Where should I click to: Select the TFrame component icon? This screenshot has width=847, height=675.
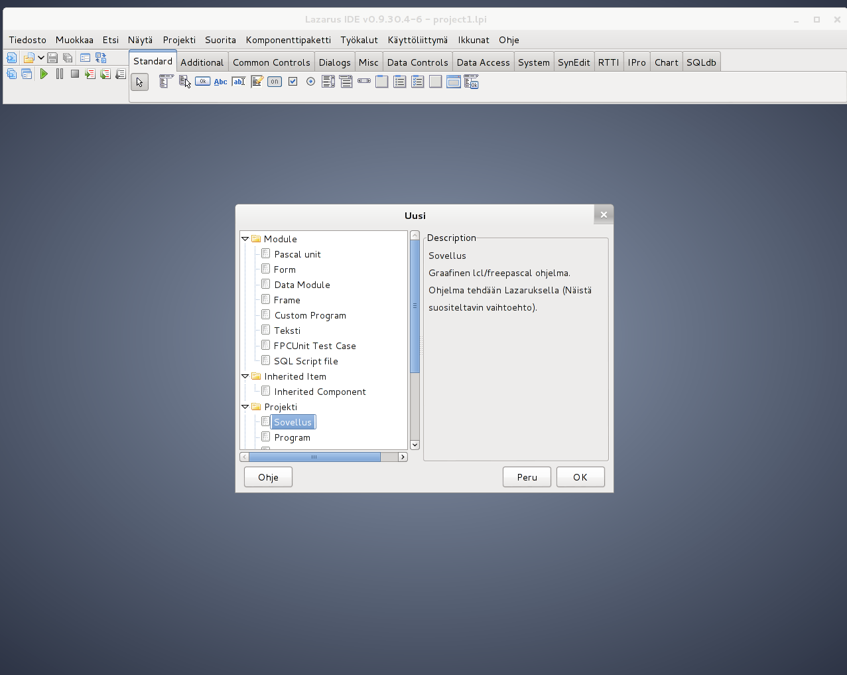point(454,82)
